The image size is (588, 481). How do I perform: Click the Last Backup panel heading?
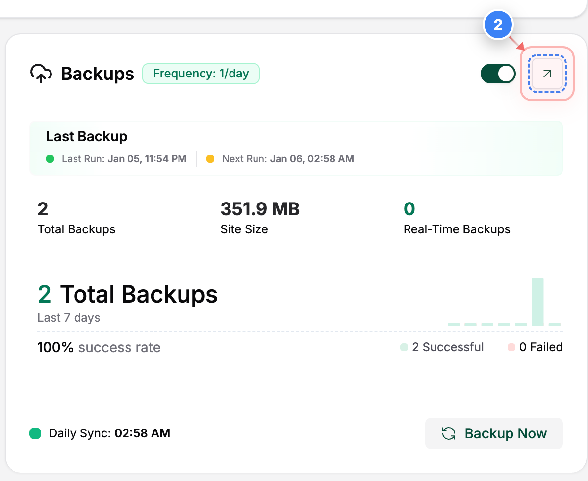pos(87,136)
